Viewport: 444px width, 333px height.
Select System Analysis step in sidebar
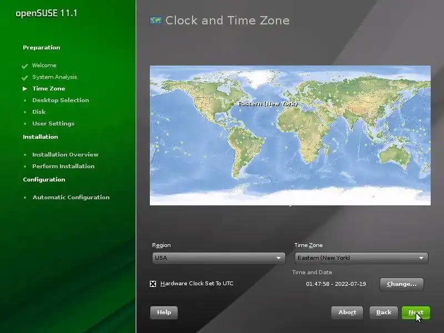click(54, 77)
